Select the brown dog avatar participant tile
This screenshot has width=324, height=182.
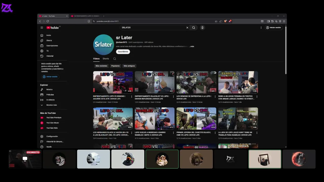click(x=196, y=159)
